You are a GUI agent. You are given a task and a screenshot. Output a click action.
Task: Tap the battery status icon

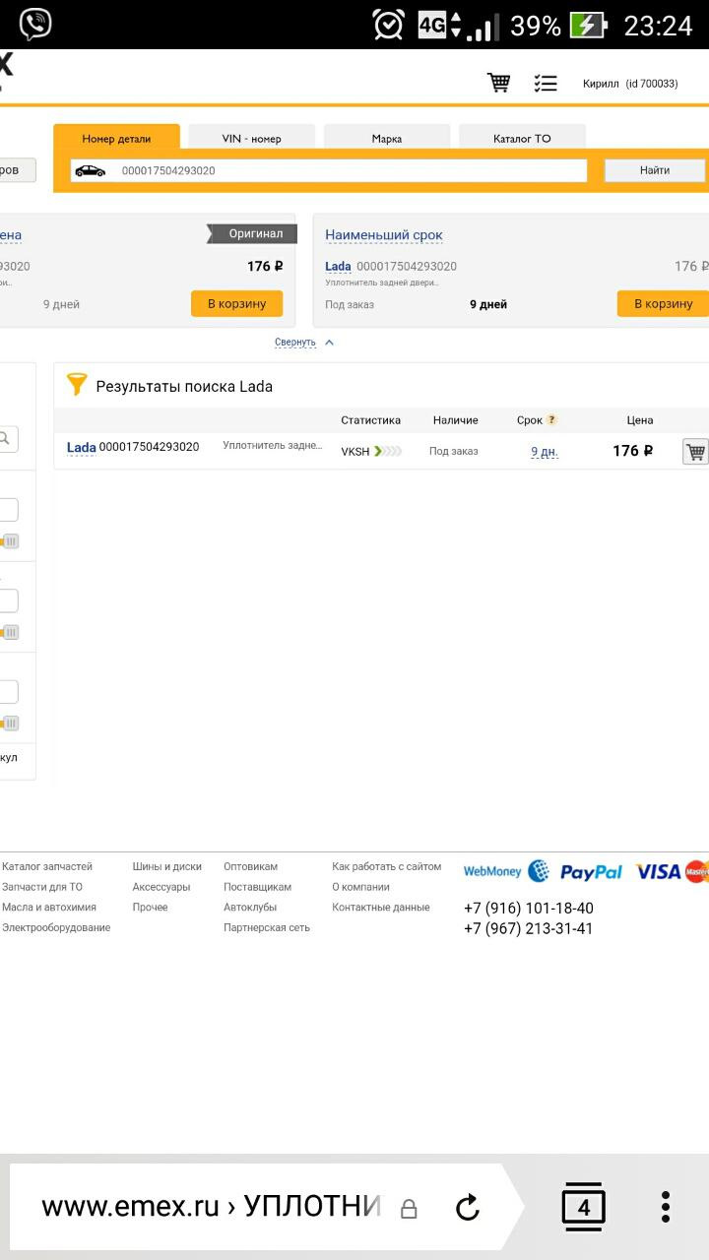(x=589, y=25)
